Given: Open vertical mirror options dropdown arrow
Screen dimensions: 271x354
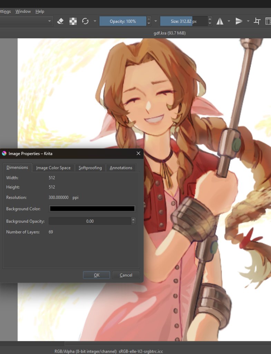Looking at the screenshot, I should [x=248, y=21].
